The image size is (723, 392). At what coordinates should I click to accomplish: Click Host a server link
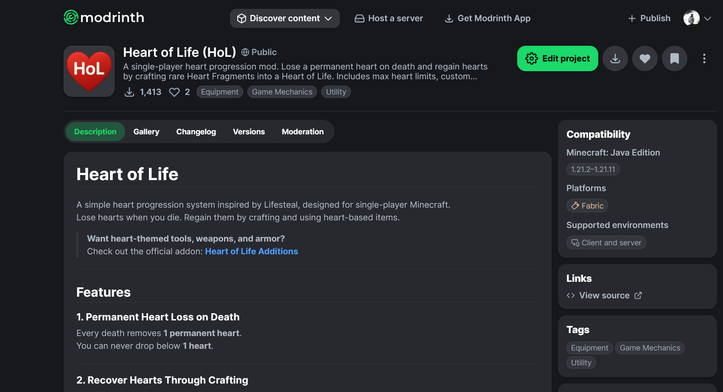click(389, 18)
